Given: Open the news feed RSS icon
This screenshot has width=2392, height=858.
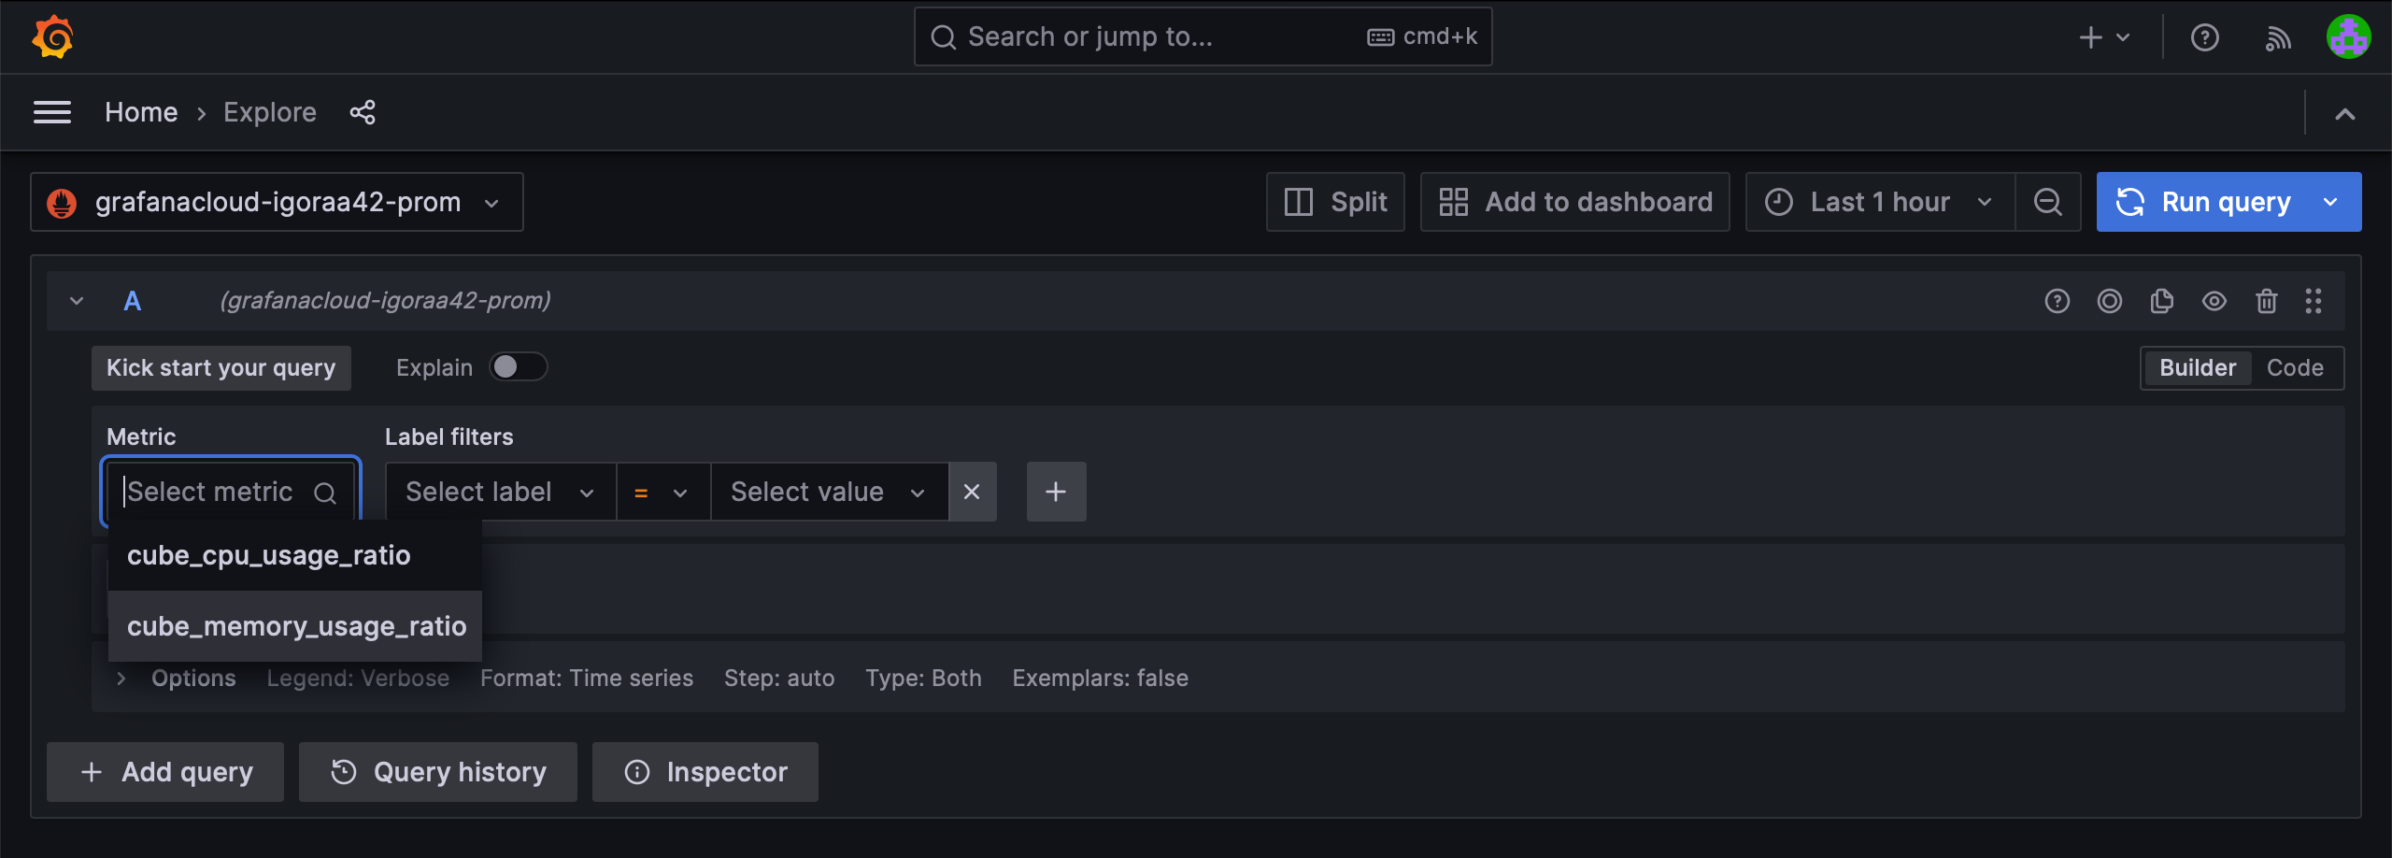Looking at the screenshot, I should tap(2278, 37).
